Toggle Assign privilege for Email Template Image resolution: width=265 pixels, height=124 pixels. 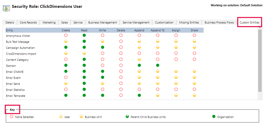(176, 95)
